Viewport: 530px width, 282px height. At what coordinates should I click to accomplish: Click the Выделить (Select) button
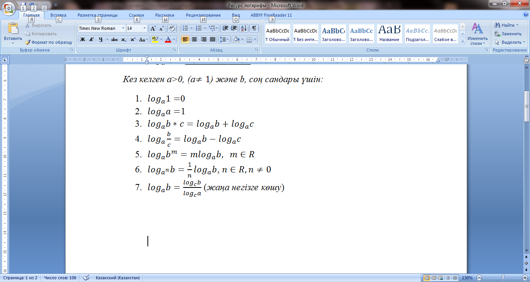click(x=509, y=42)
